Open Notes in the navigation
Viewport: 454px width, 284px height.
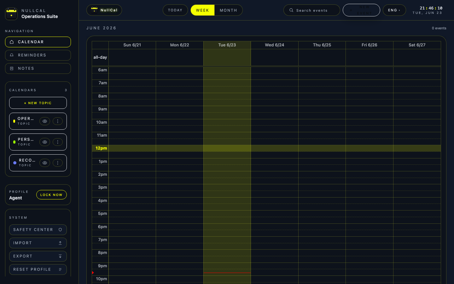tap(38, 68)
